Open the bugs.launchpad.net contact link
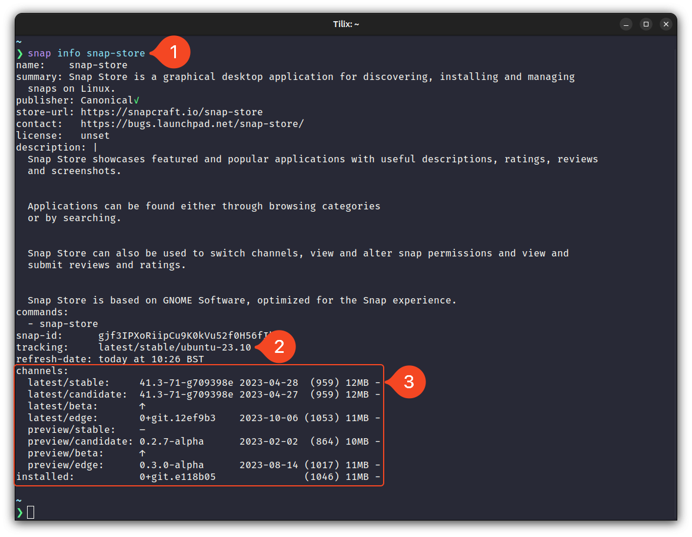The width and height of the screenshot is (692, 537). pos(192,124)
